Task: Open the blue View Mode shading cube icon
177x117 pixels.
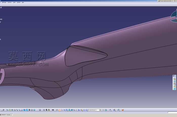Action: coord(27,110)
